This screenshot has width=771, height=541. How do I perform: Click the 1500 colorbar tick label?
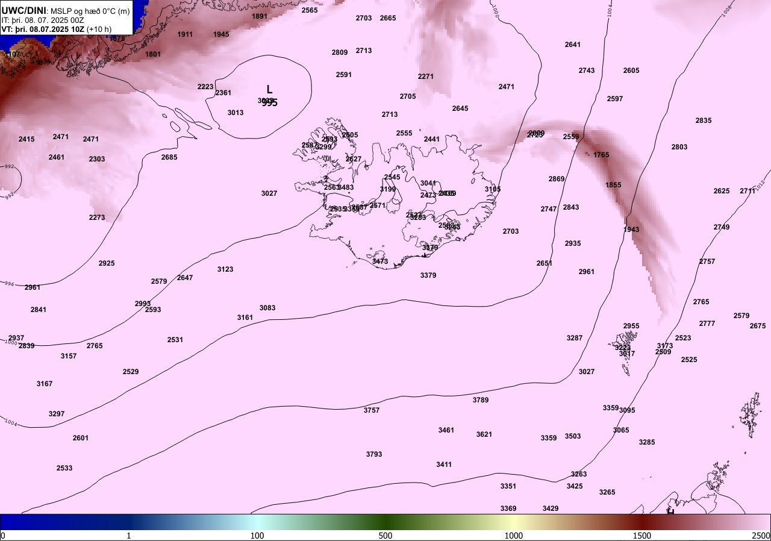(642, 536)
